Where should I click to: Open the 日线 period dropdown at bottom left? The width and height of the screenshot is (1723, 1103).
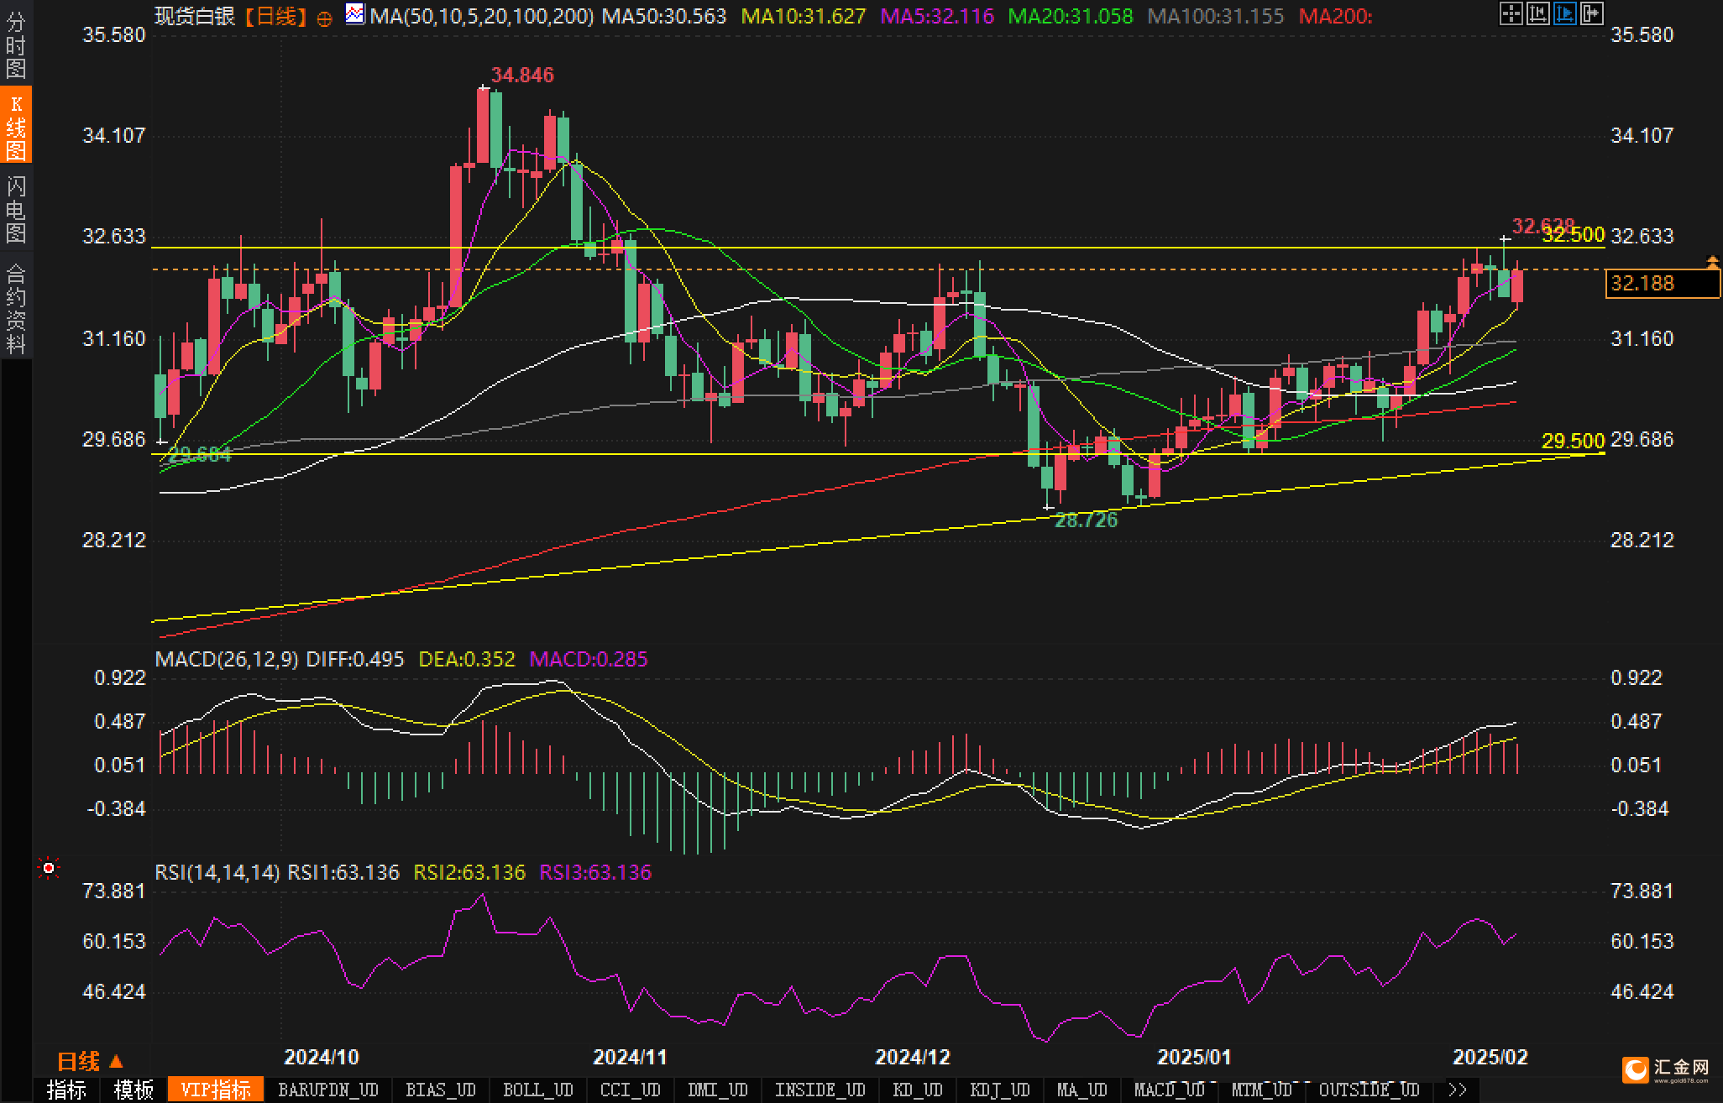[90, 1062]
